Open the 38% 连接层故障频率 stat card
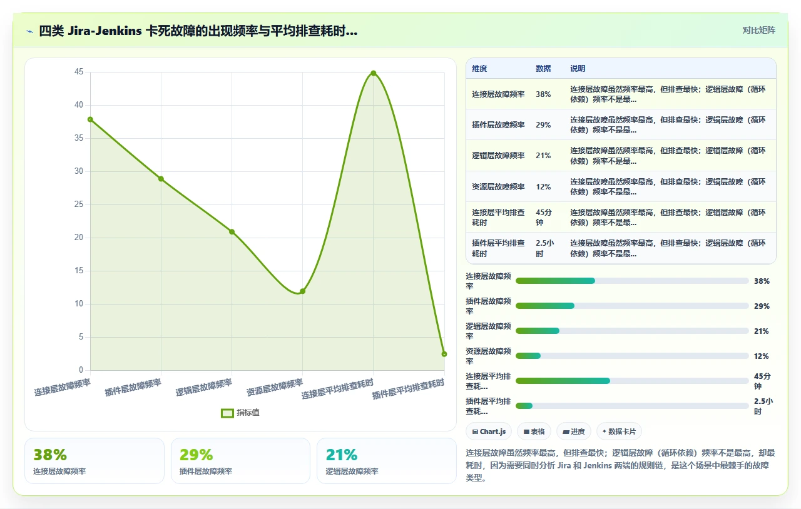Viewport: 801px width, 509px height. point(94,461)
